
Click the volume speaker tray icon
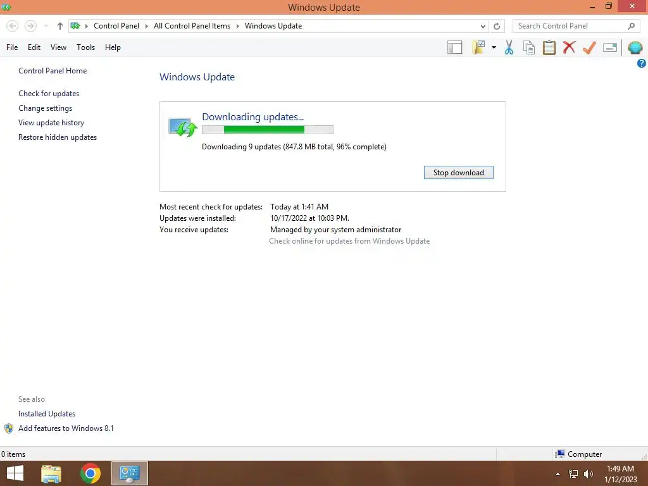589,474
